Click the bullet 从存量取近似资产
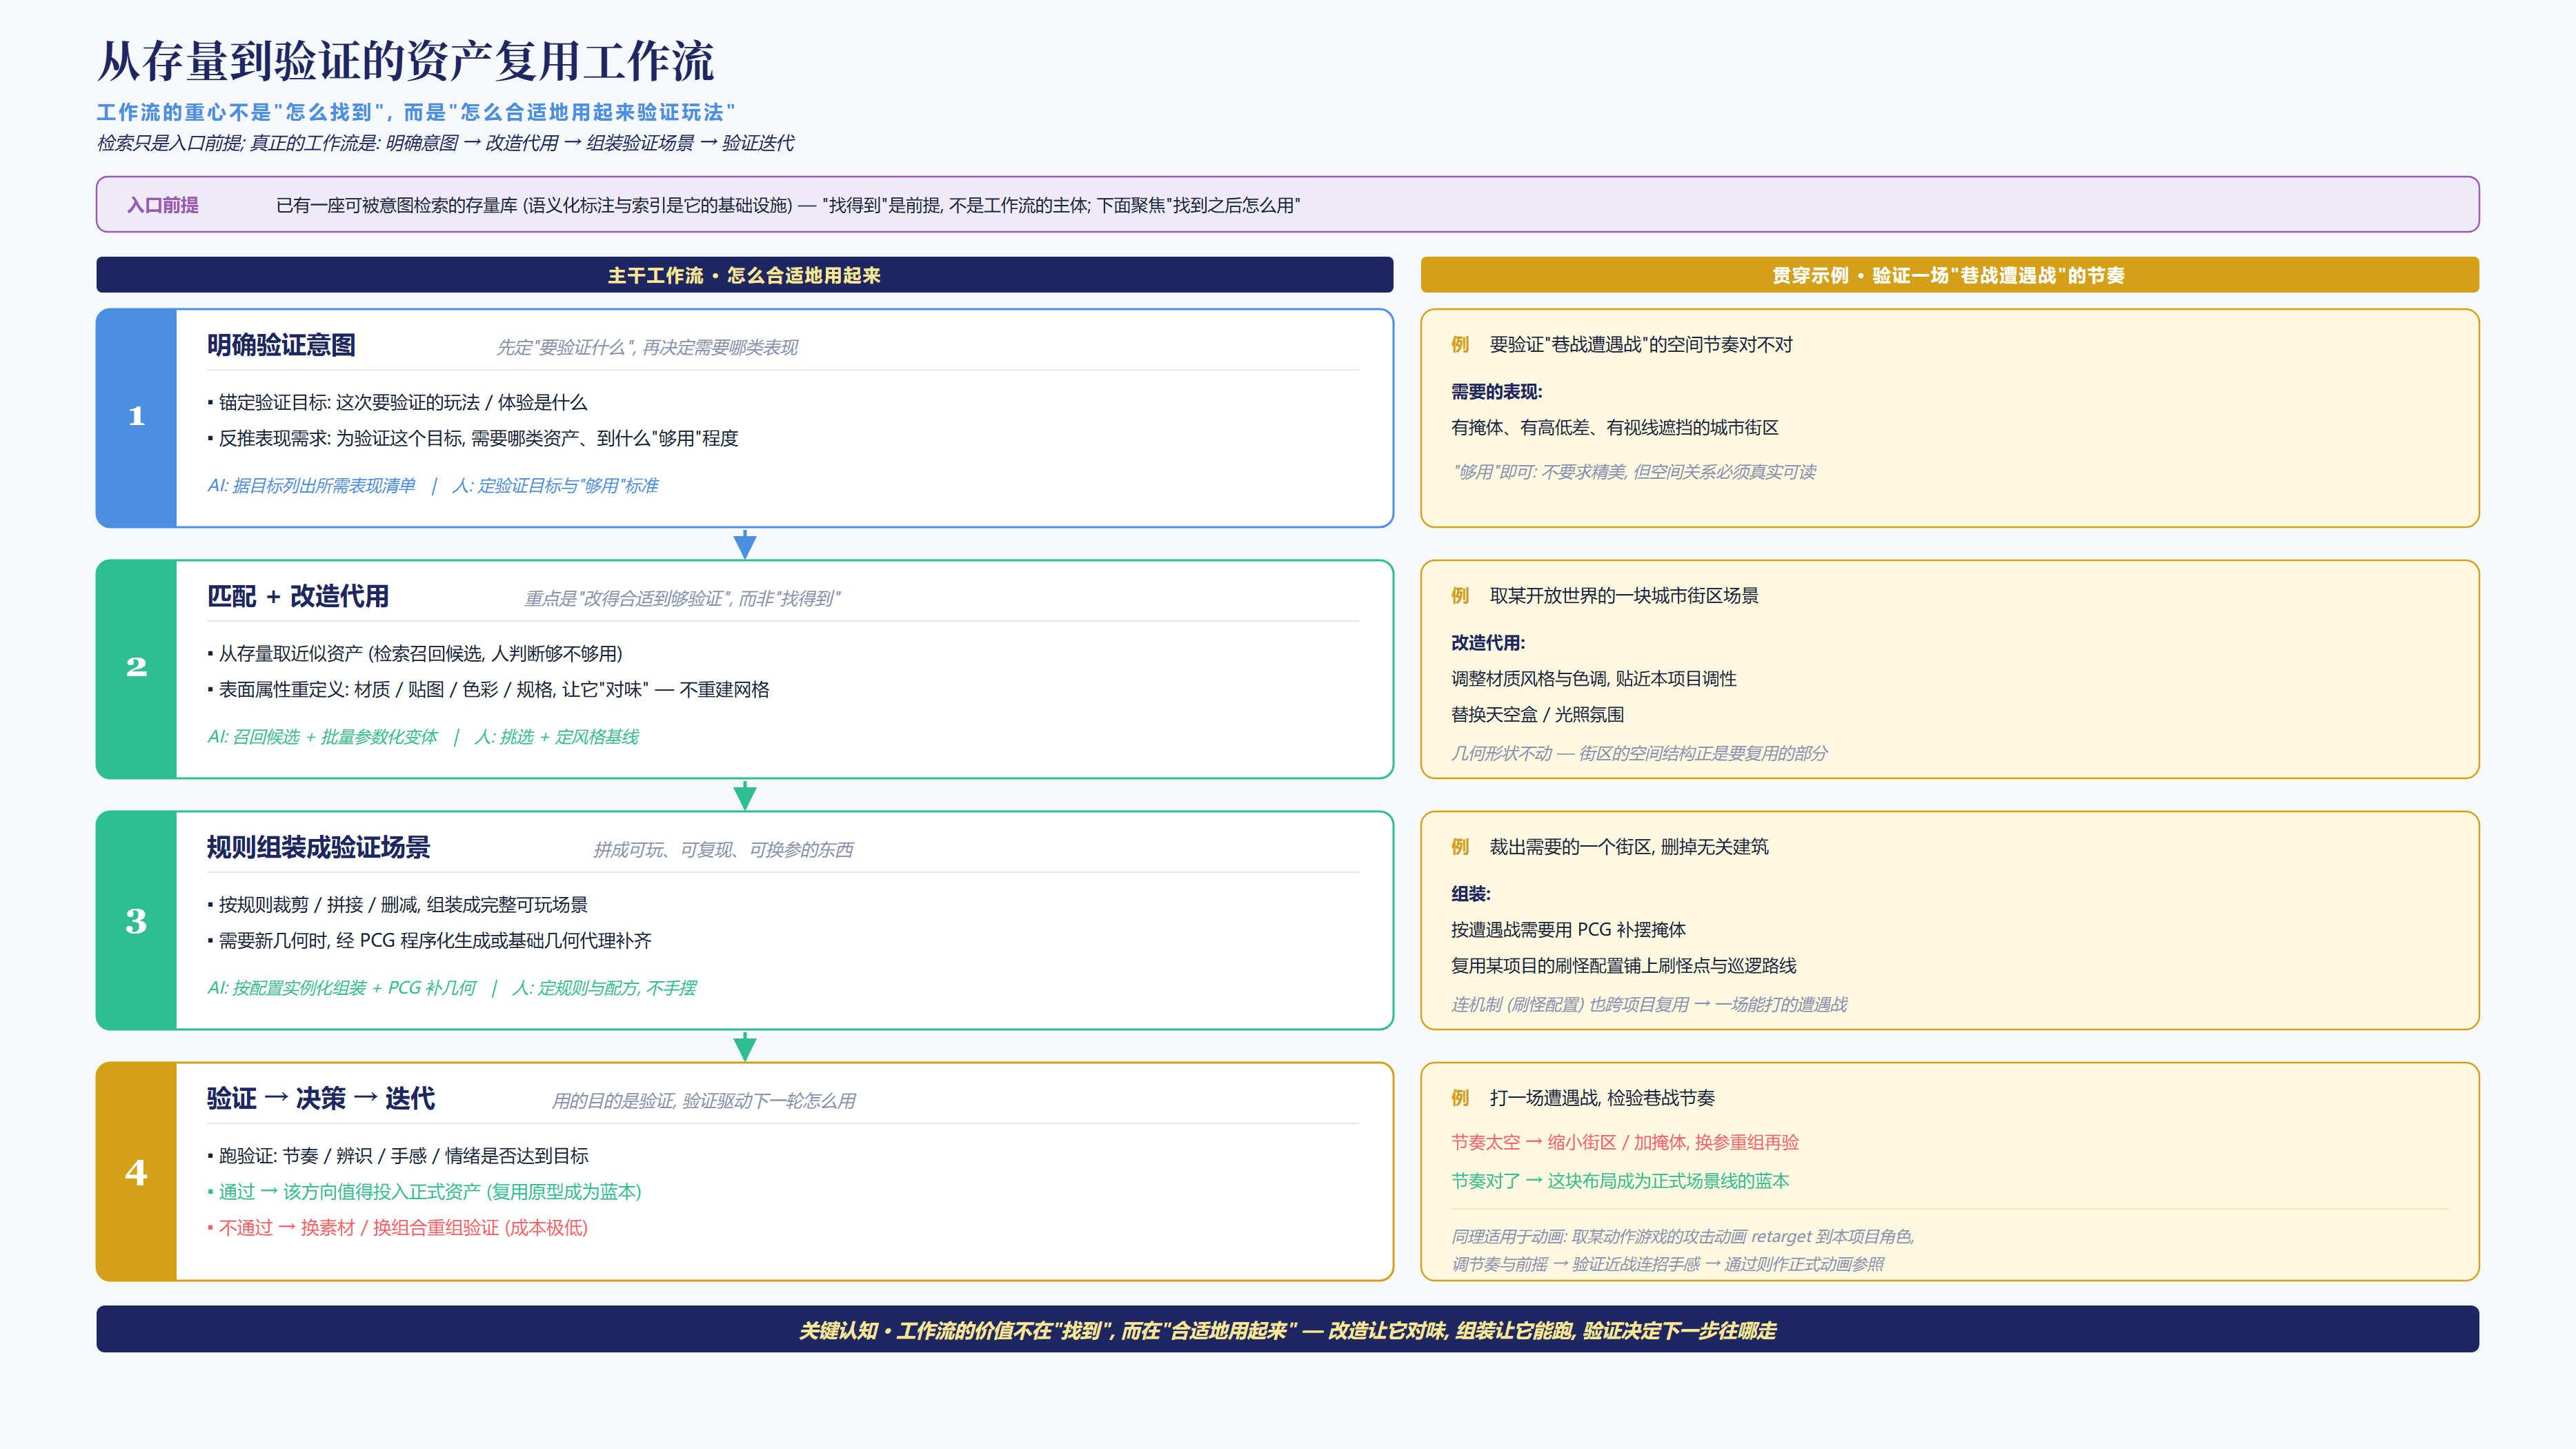The image size is (2576, 1449). 415,653
